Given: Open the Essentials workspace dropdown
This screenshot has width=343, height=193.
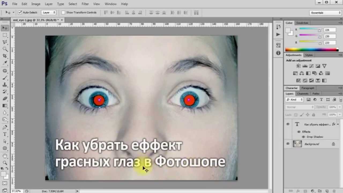Looking at the screenshot, I should pyautogui.click(x=325, y=13).
